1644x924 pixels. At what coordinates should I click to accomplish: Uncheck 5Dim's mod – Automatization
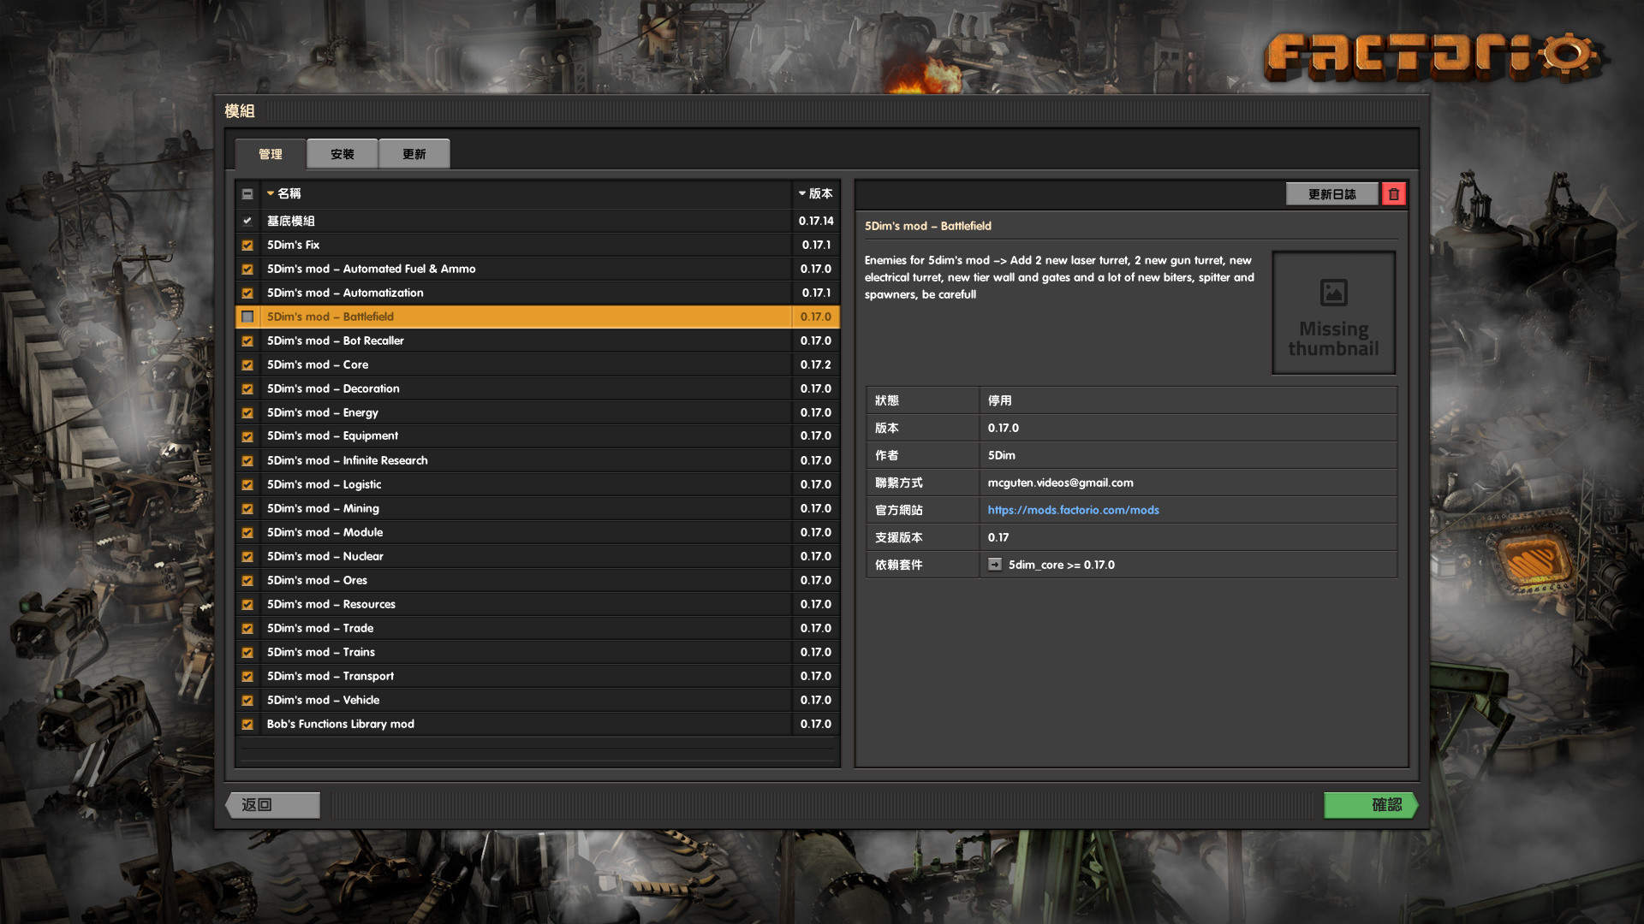247,293
